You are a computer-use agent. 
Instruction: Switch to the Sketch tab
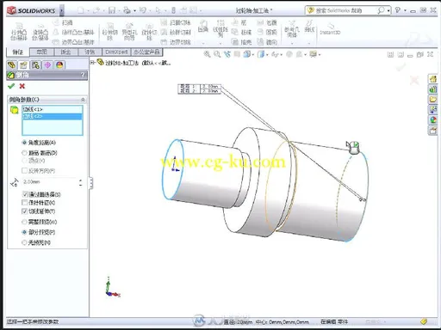click(42, 52)
